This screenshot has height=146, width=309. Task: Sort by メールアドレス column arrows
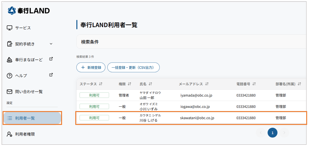207,84
